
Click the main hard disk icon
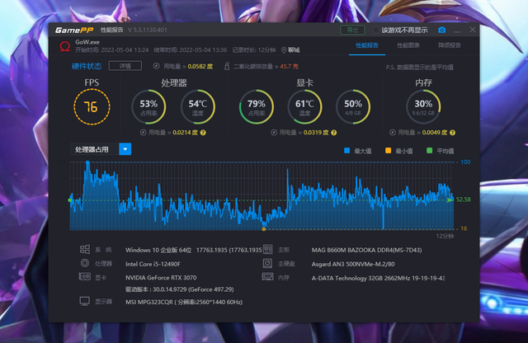(x=267, y=263)
